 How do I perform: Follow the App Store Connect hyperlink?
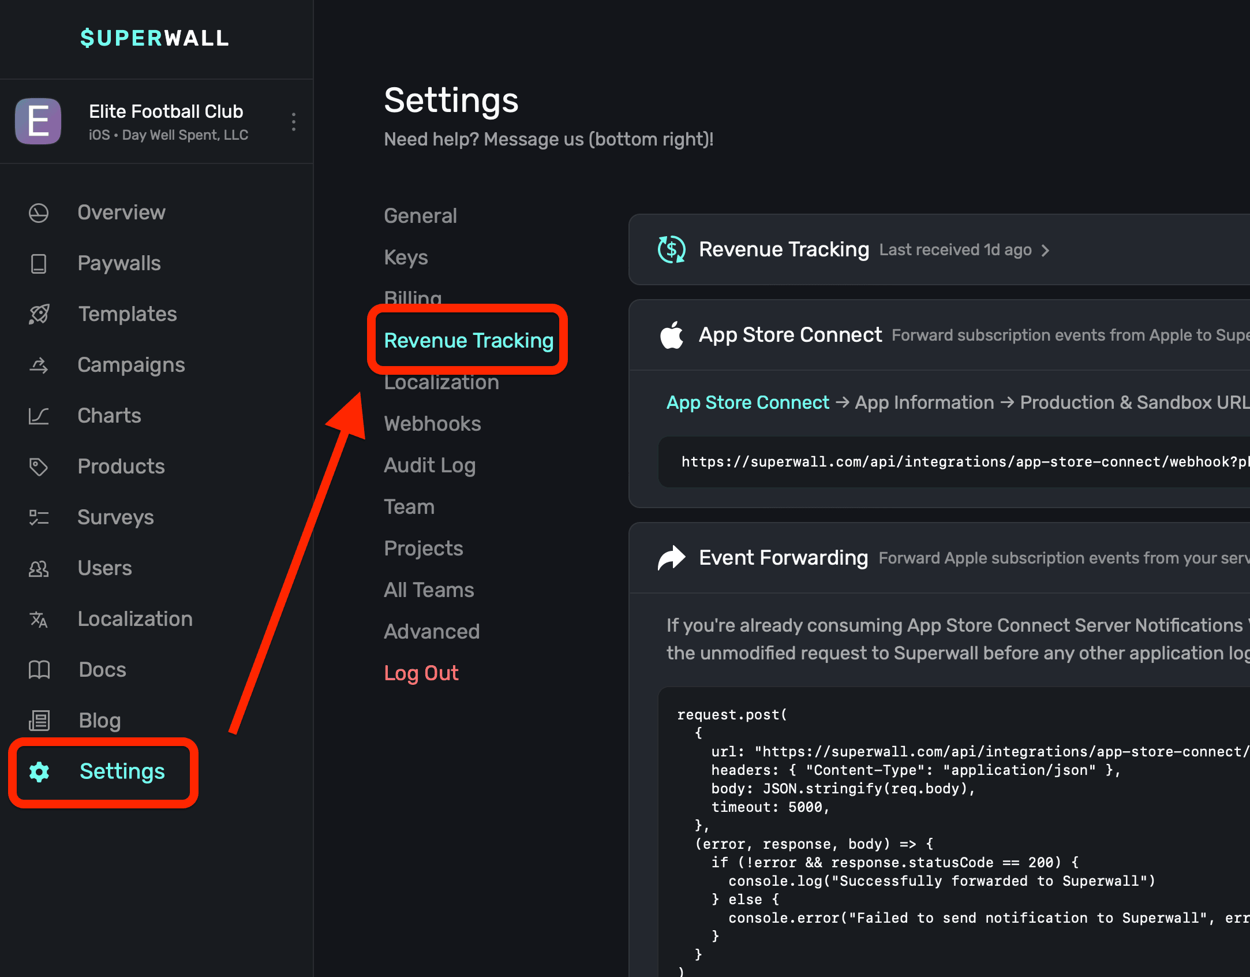click(747, 402)
